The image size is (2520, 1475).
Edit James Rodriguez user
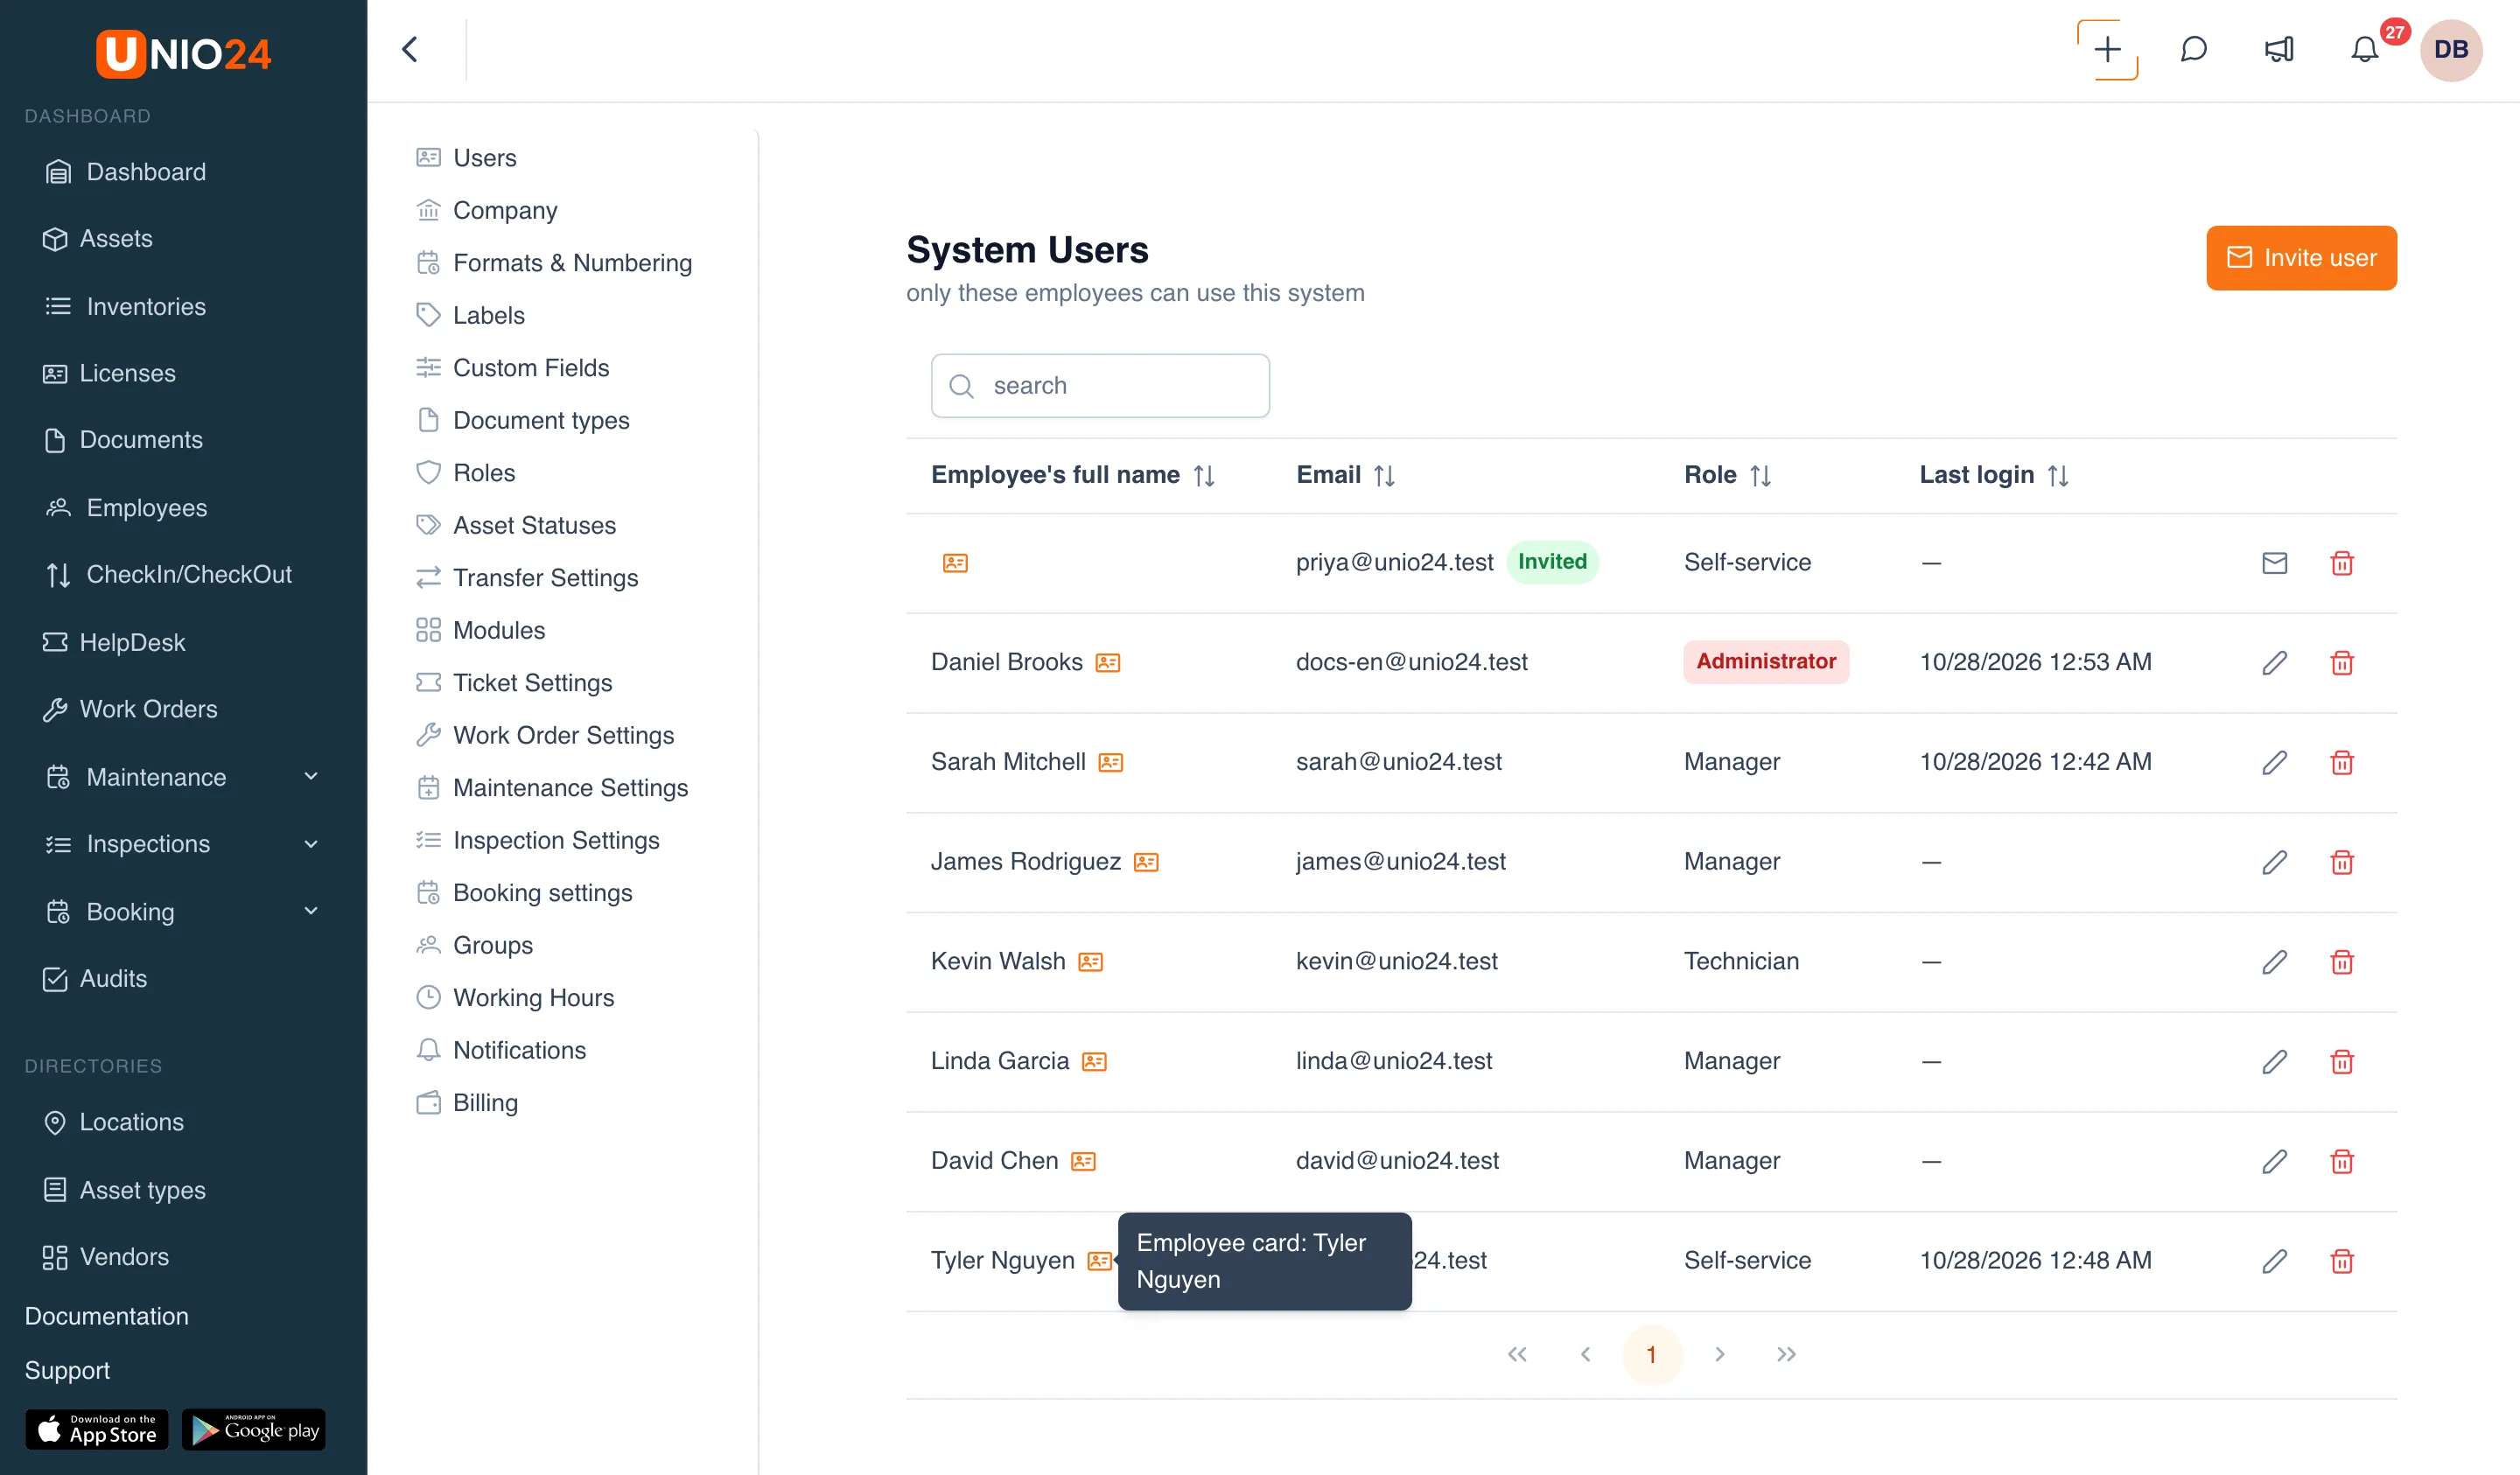click(x=2274, y=862)
